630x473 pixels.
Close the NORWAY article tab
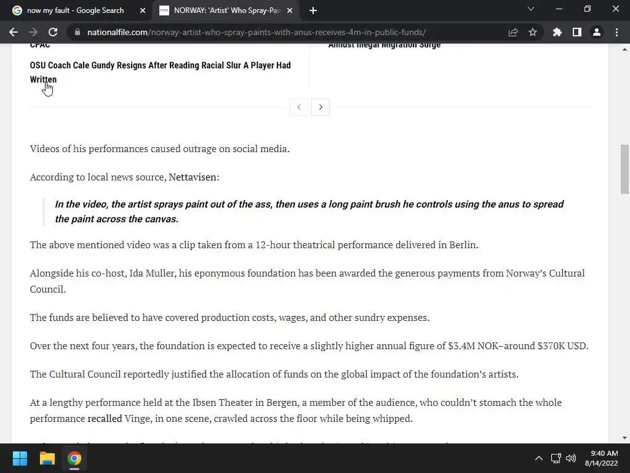pyautogui.click(x=290, y=10)
